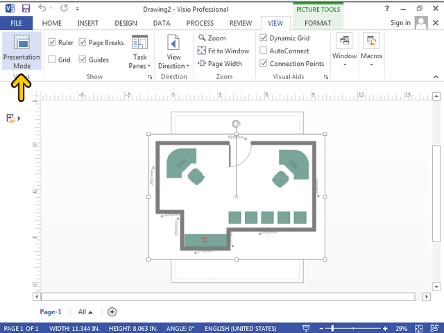Screen dimensions: 444x333
Task: Click the Sign in link
Action: 400,23
